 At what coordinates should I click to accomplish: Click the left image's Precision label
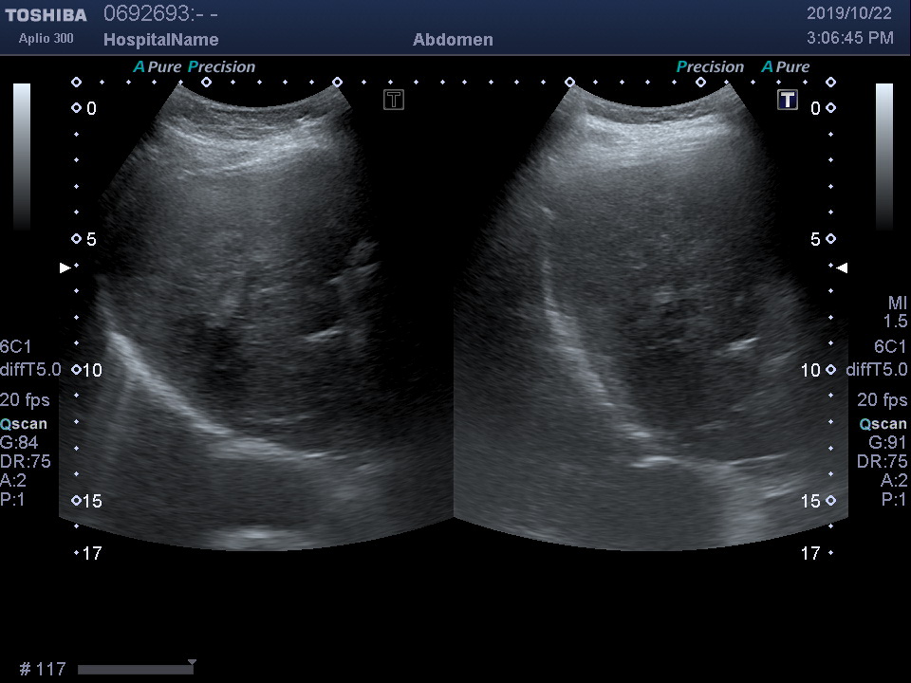(222, 66)
